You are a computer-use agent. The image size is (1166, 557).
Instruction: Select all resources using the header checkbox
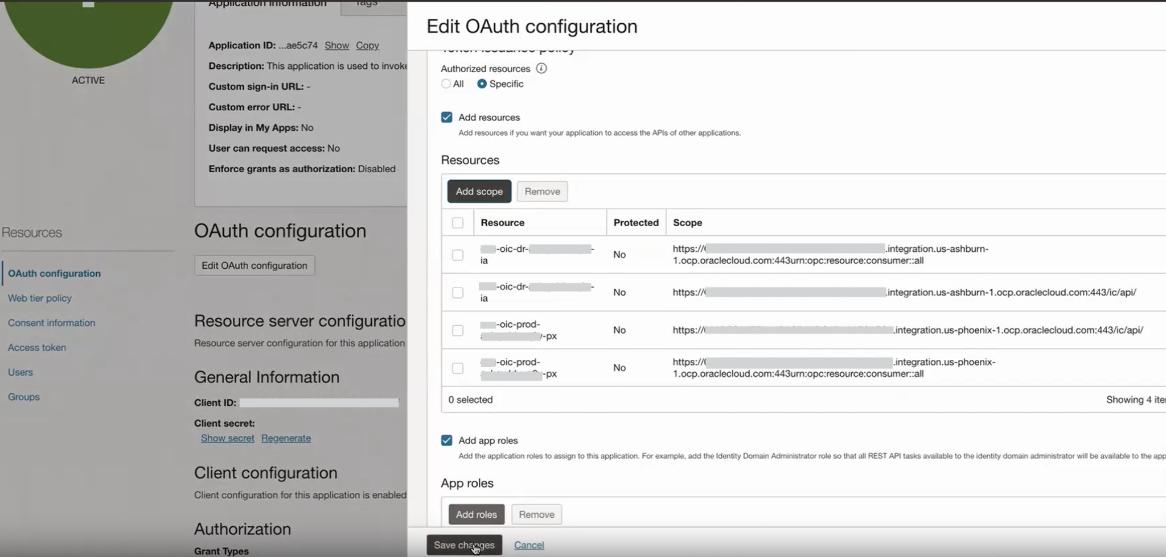[x=457, y=223]
